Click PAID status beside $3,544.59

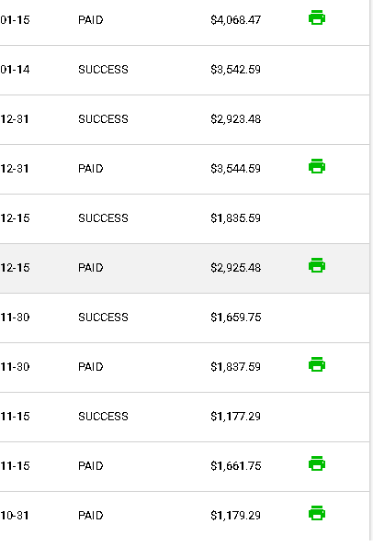[91, 169]
